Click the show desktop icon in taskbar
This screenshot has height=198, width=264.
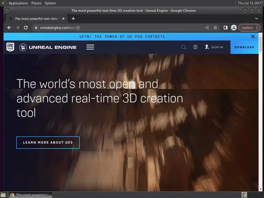click(3, 195)
